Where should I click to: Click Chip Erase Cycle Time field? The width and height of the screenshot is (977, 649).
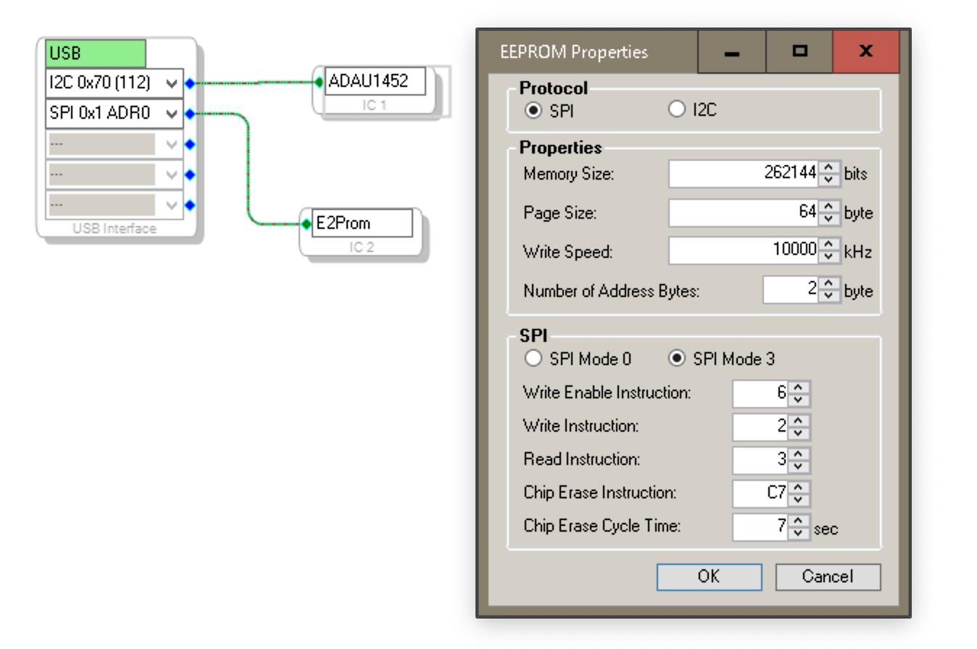click(x=760, y=527)
